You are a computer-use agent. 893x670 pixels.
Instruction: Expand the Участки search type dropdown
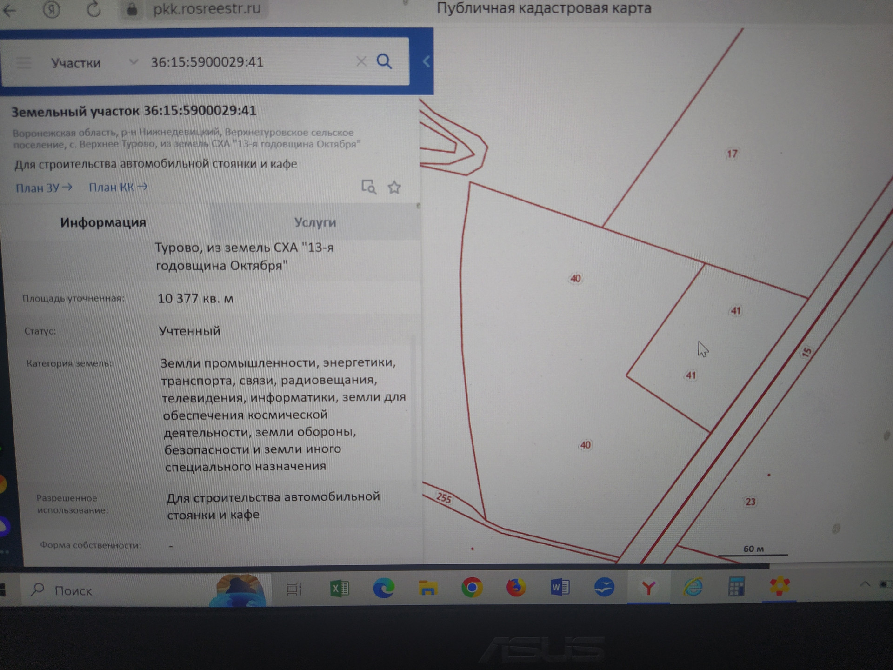[x=133, y=62]
